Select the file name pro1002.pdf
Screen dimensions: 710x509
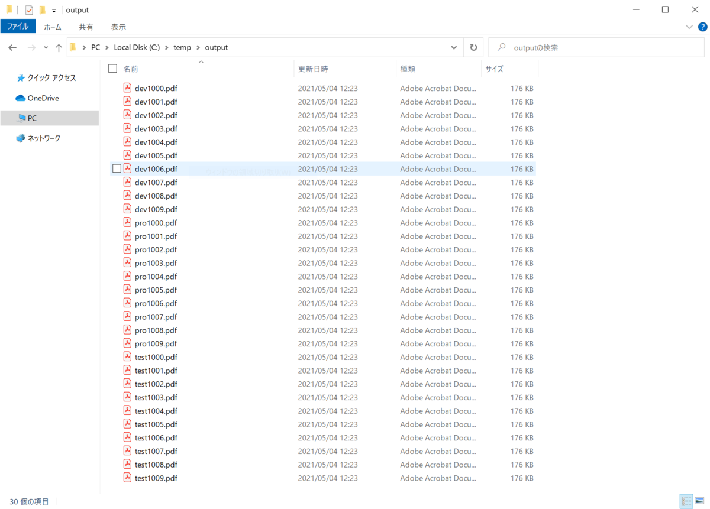coord(156,249)
